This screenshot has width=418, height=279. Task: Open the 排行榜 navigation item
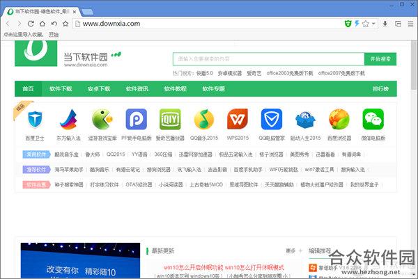tap(380, 88)
